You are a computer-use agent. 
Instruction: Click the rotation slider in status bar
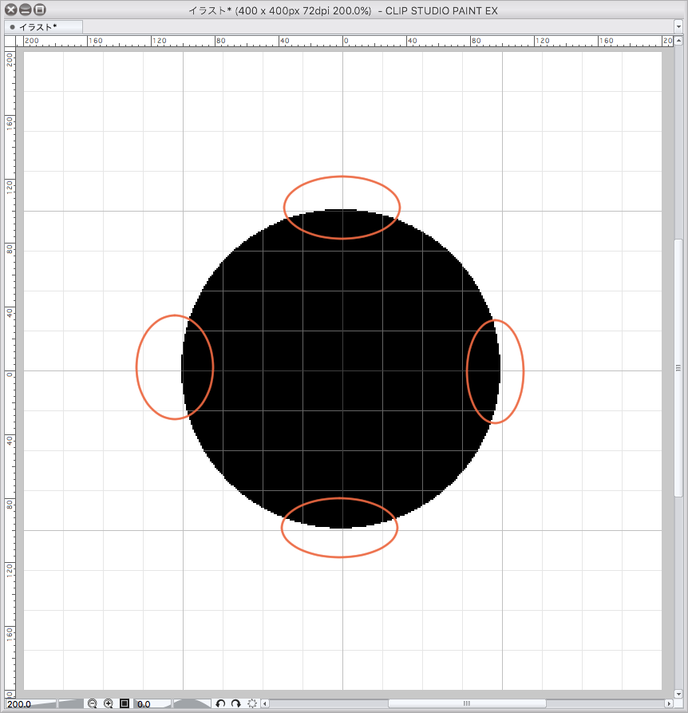192,703
